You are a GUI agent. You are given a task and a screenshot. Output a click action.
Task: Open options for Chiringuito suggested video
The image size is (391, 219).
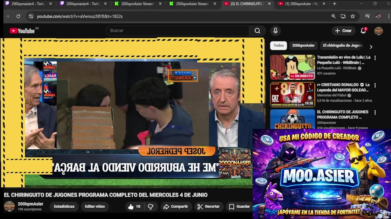coord(375,112)
